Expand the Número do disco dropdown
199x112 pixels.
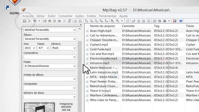(x=75, y=97)
